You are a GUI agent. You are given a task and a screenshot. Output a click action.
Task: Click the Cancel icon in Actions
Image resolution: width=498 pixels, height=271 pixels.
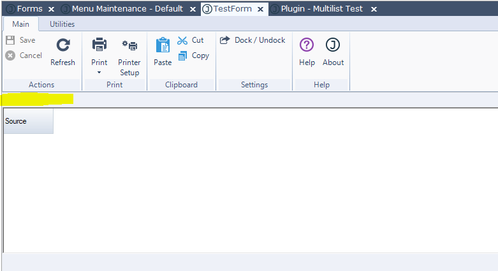10,55
